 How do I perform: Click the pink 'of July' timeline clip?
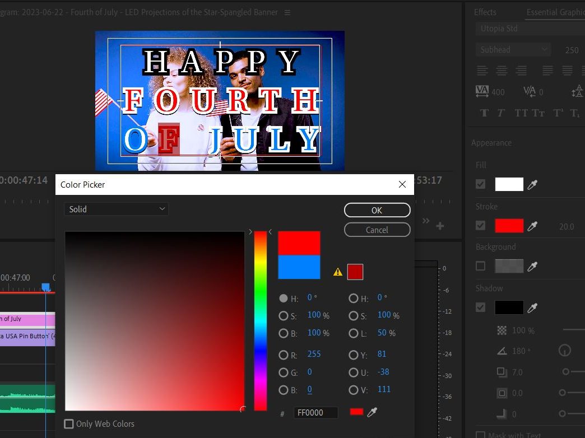pyautogui.click(x=27, y=319)
